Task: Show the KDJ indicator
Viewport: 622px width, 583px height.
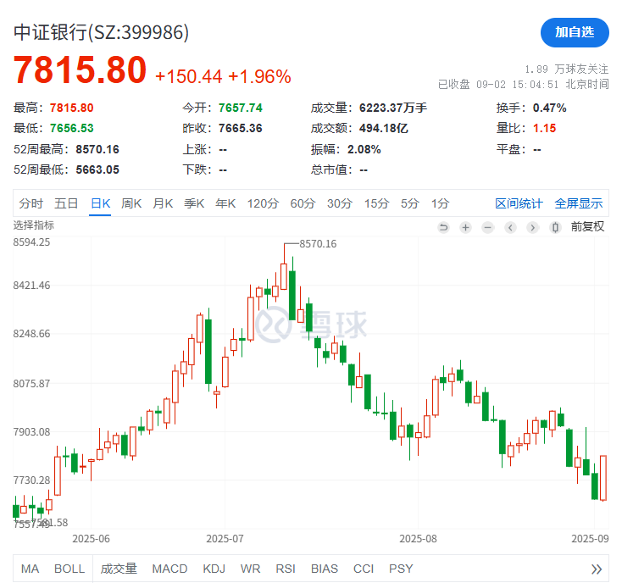Action: pos(214,569)
